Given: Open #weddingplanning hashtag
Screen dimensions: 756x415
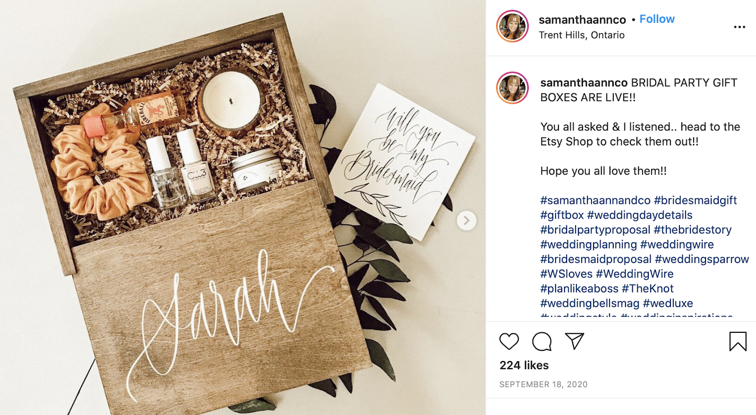Looking at the screenshot, I should [x=588, y=245].
